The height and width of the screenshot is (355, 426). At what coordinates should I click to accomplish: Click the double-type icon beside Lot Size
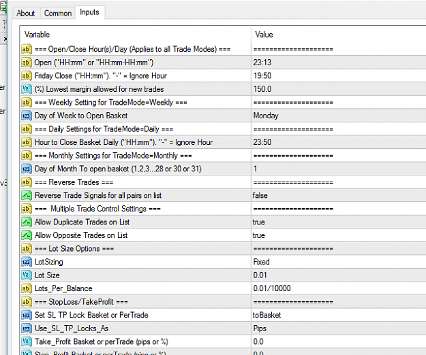pyautogui.click(x=27, y=275)
